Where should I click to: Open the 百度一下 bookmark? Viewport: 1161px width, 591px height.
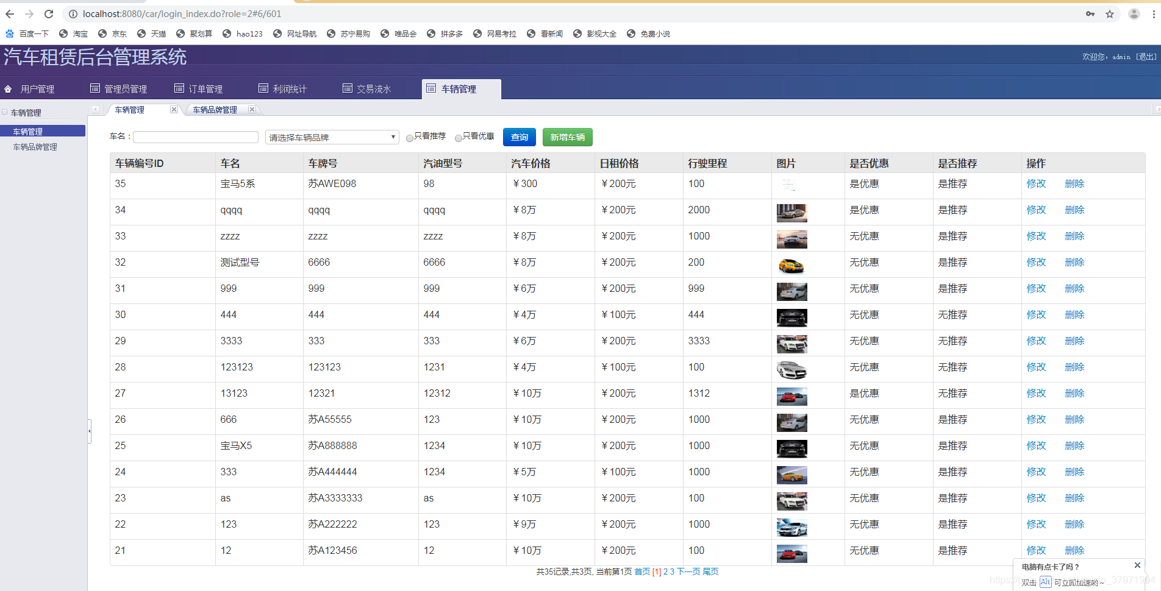pyautogui.click(x=27, y=34)
